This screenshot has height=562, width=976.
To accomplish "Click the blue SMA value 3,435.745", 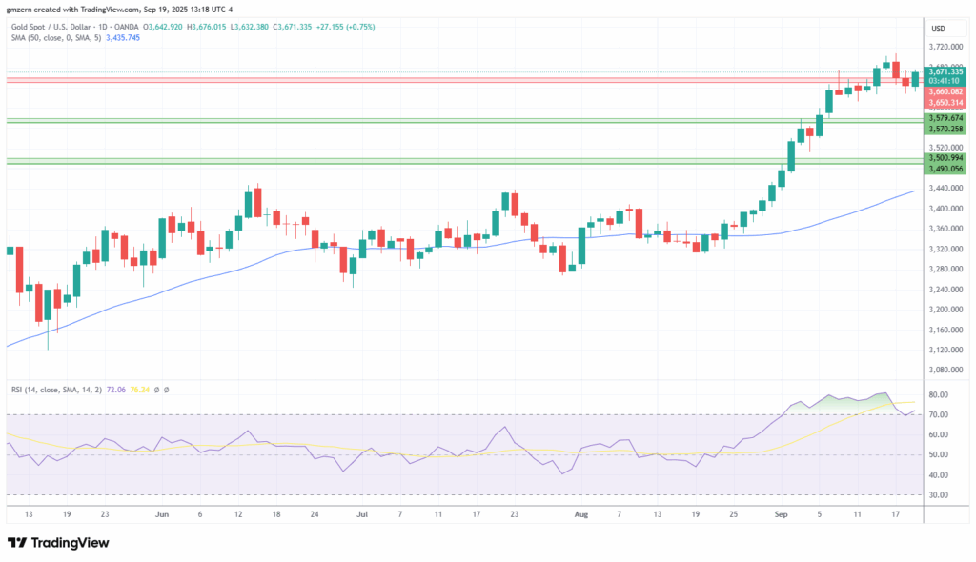I will [122, 37].
